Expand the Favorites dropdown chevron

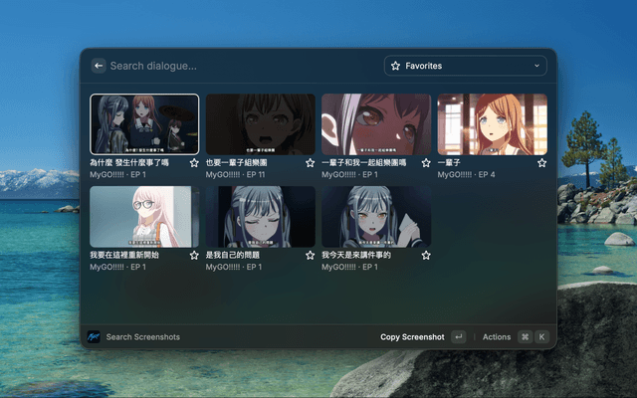(536, 66)
